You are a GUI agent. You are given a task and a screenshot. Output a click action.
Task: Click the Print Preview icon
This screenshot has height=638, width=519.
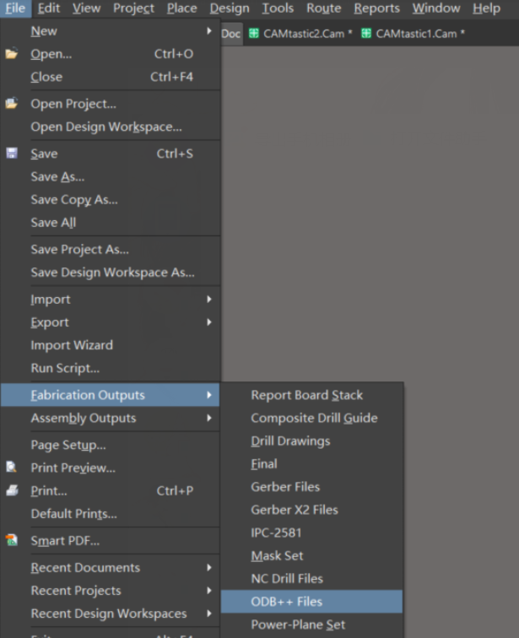12,467
